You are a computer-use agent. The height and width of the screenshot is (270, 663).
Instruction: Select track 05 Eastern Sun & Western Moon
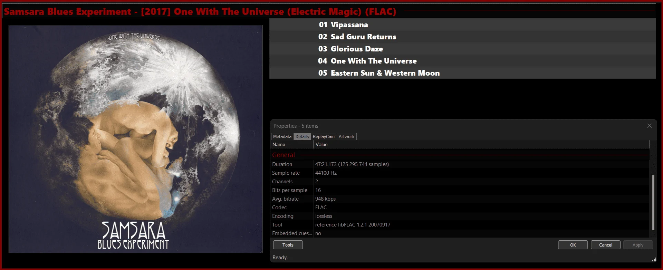pyautogui.click(x=462, y=73)
